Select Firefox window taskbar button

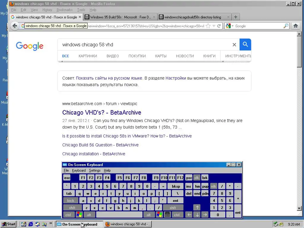pos(128,224)
